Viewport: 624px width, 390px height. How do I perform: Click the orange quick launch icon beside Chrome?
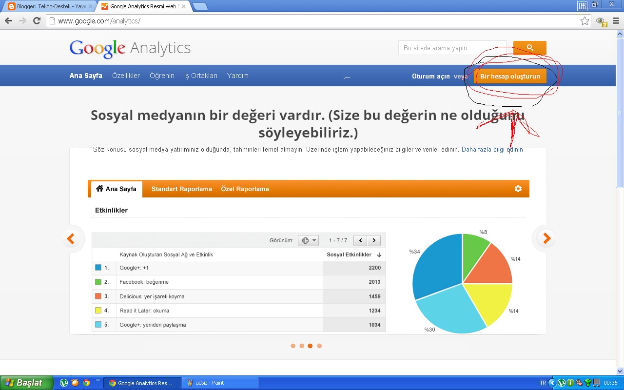pyautogui.click(x=75, y=383)
